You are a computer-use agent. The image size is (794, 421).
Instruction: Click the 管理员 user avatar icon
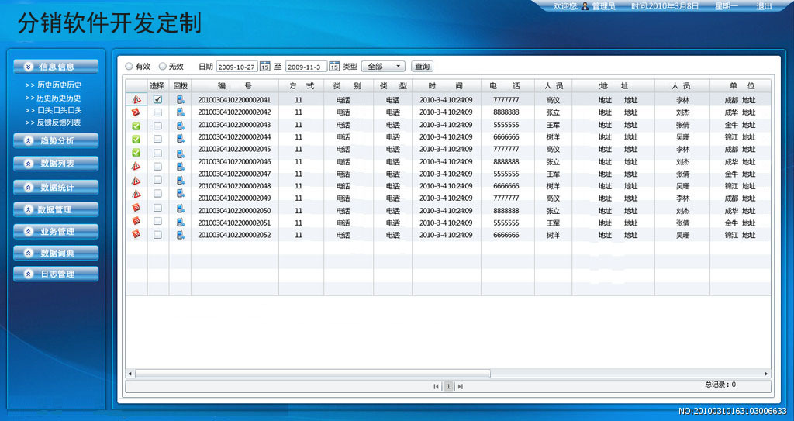[x=585, y=6]
